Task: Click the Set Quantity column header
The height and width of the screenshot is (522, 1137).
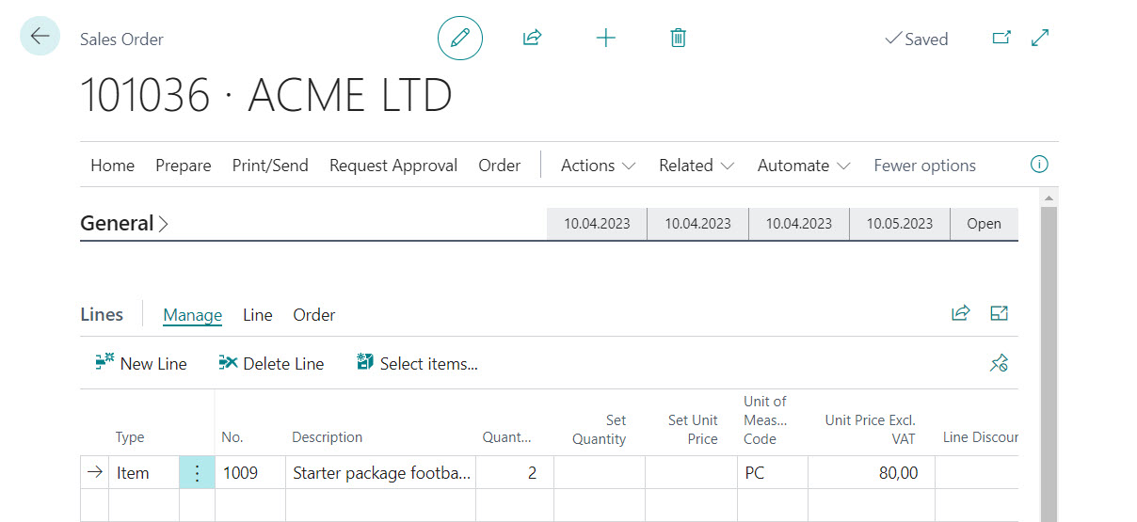Action: 599,430
